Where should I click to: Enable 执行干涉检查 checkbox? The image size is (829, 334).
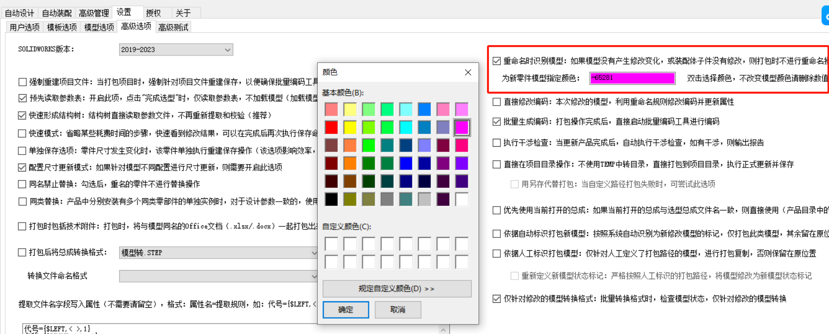(496, 143)
